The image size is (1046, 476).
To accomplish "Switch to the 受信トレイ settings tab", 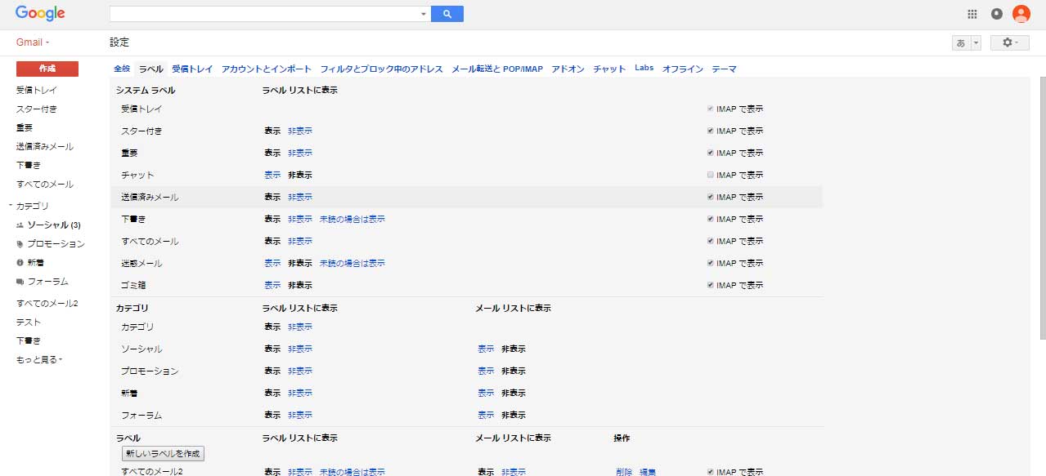I will [192, 69].
